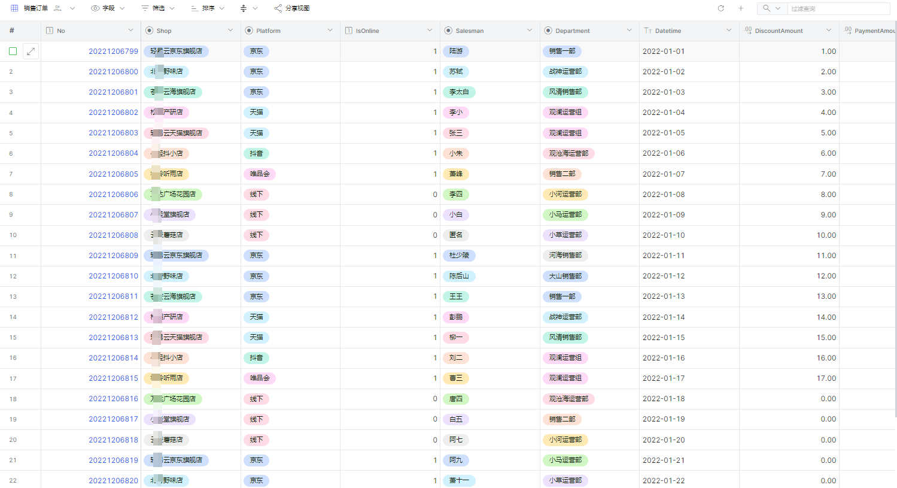The image size is (897, 488).
Task: Click the row height icon
Action: pyautogui.click(x=244, y=8)
